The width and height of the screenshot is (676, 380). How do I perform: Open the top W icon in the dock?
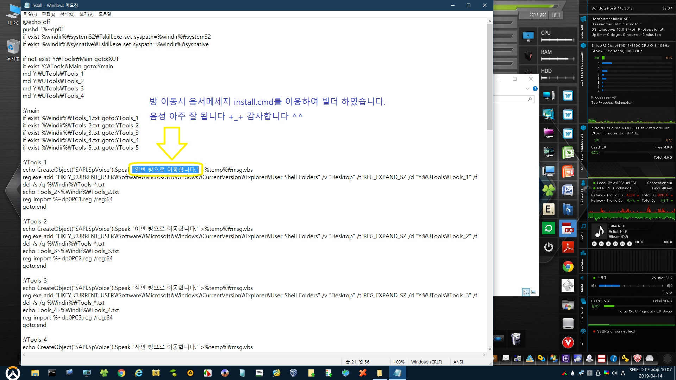tap(568, 96)
